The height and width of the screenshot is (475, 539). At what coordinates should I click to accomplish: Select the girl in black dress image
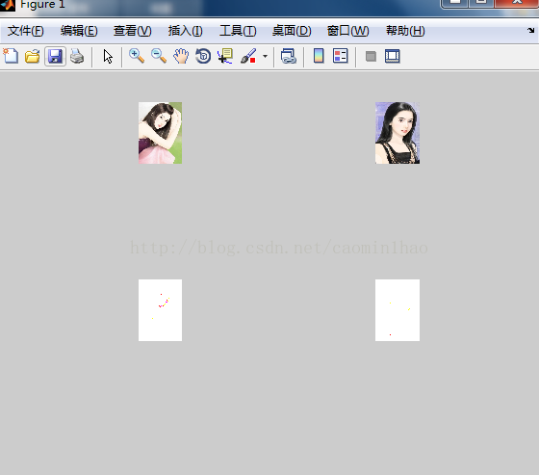[398, 133]
